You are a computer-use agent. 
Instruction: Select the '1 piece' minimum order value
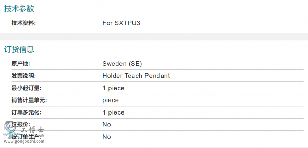114,88
